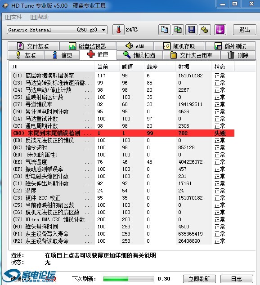Click the 数据 column header
This screenshot has height=285, width=260.
click(193, 67)
